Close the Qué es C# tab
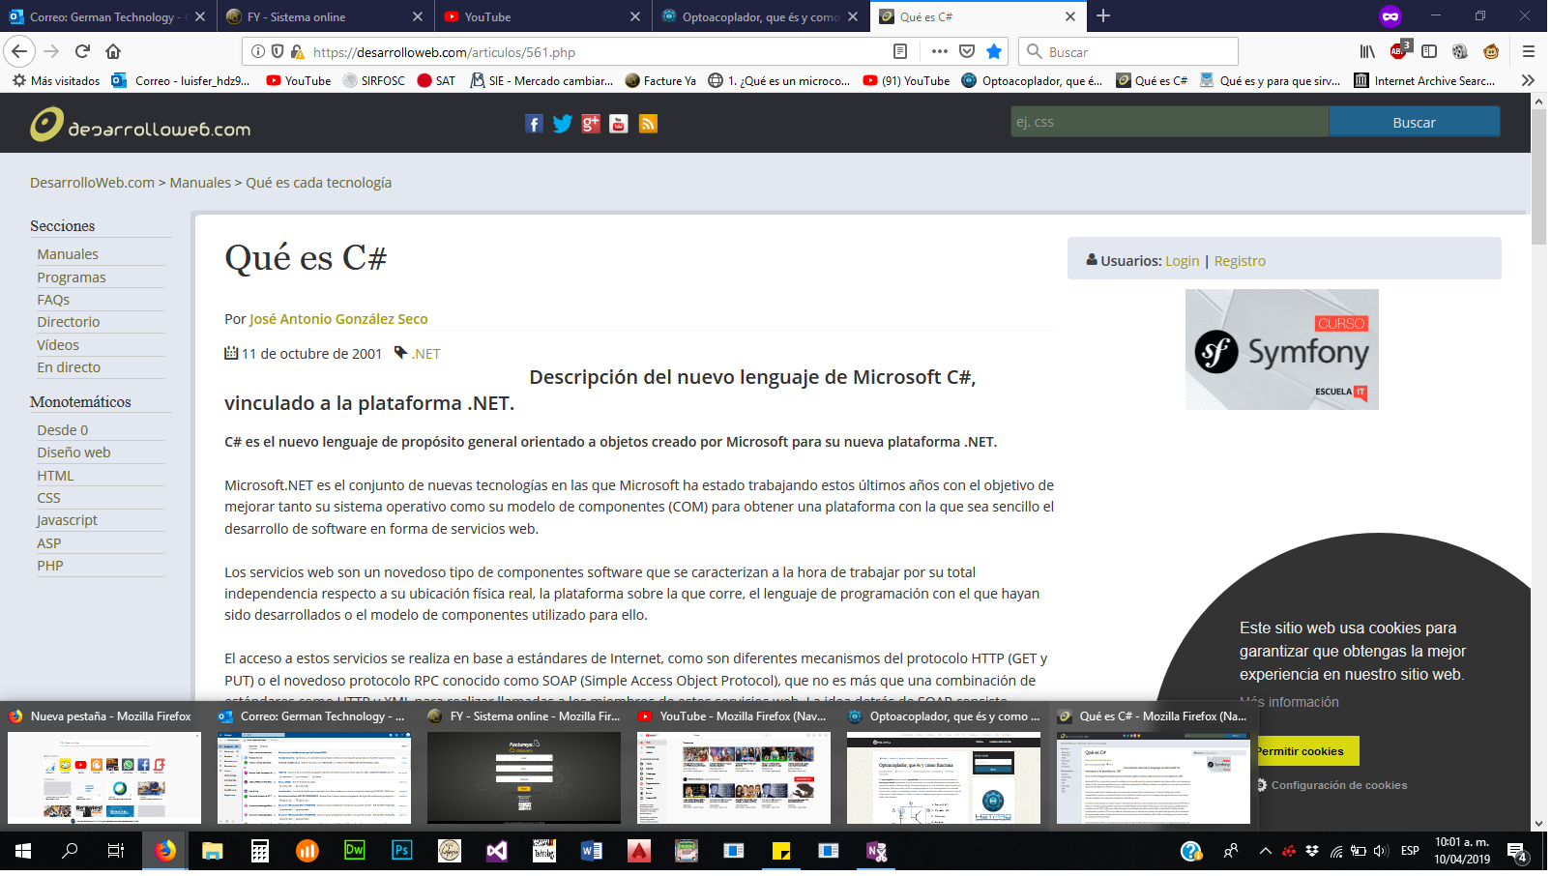Viewport: 1551px width, 876px height. click(1070, 16)
